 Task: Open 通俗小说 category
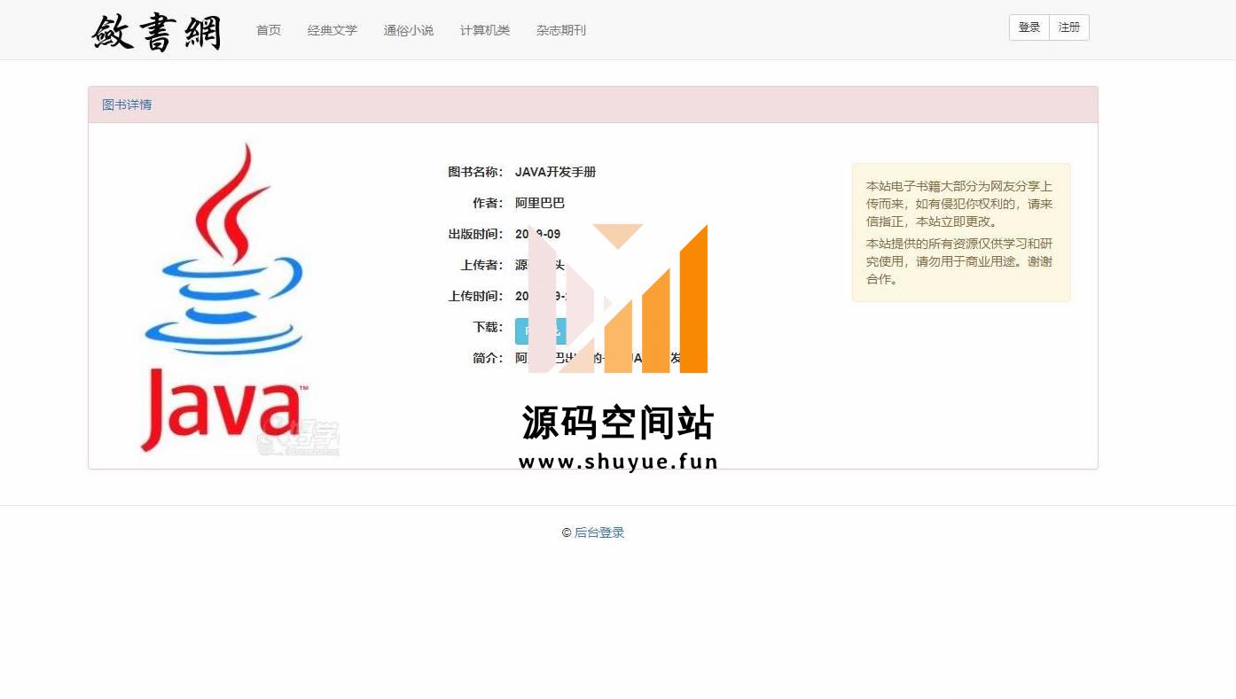pyautogui.click(x=409, y=30)
